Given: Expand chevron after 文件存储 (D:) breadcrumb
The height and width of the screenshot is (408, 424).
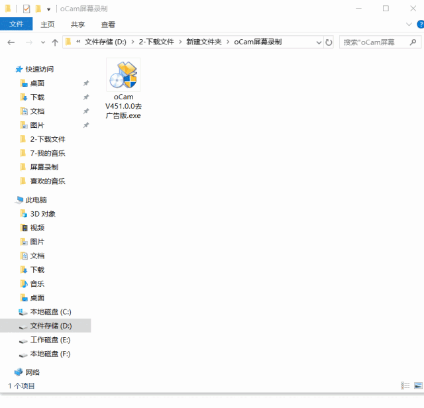Looking at the screenshot, I should click(132, 42).
